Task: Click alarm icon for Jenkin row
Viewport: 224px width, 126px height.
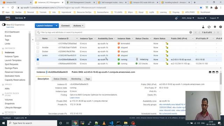Action: pos(167,55)
